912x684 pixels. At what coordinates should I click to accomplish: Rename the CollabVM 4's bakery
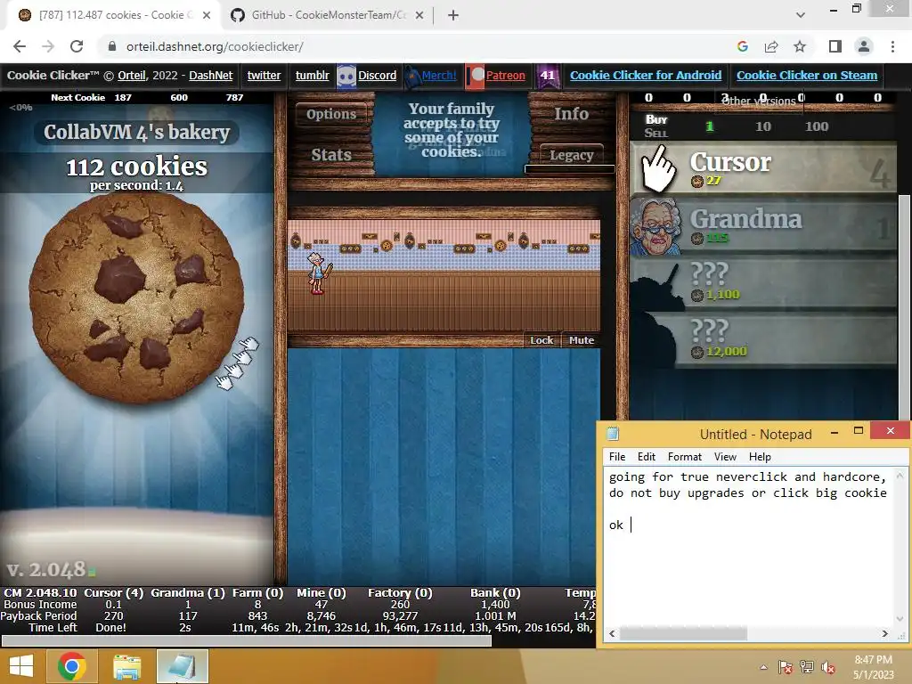(x=136, y=132)
